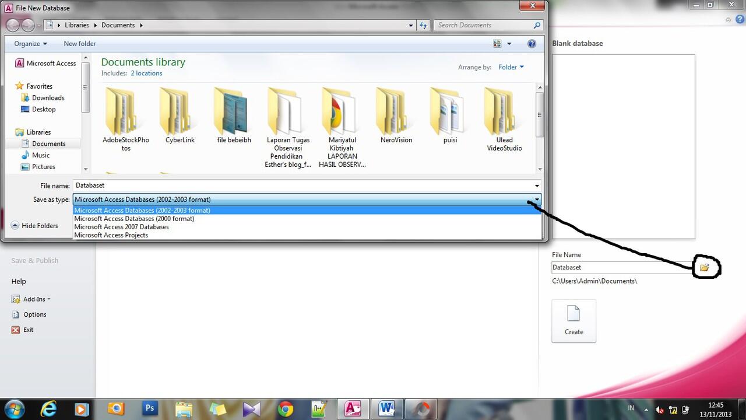Select the file bebeibh folder
Screen dimensions: 746x420
234,116
